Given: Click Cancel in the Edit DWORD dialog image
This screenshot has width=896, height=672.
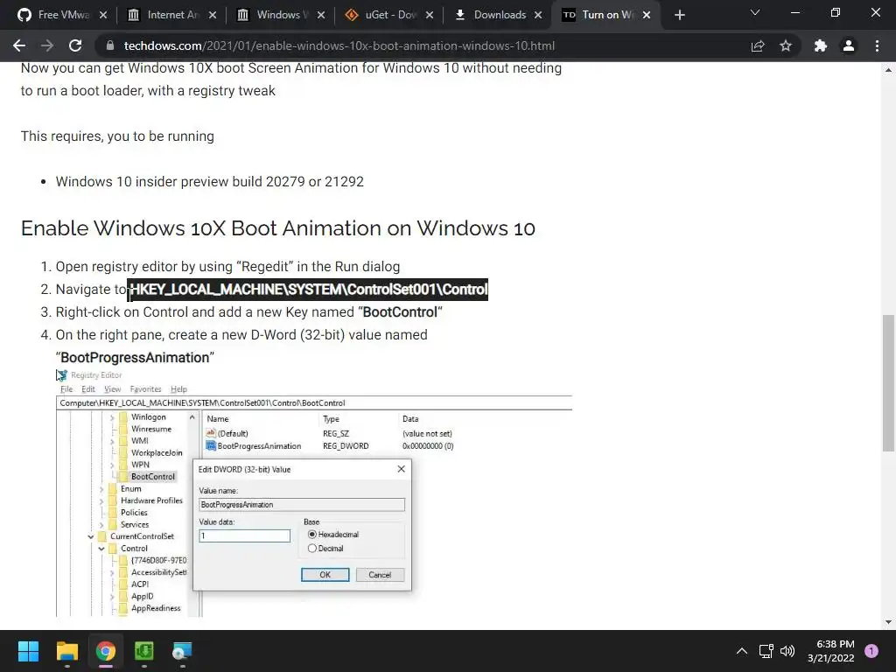Looking at the screenshot, I should (380, 575).
